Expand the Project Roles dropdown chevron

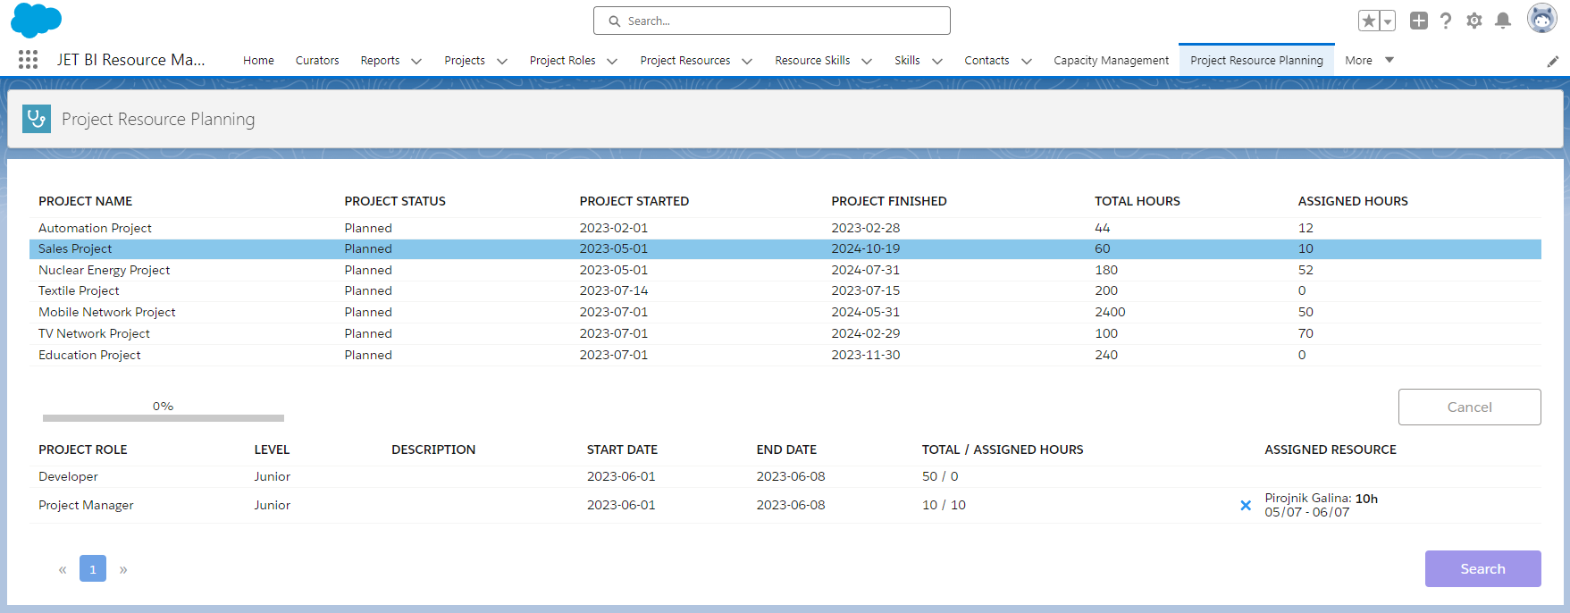(x=612, y=61)
